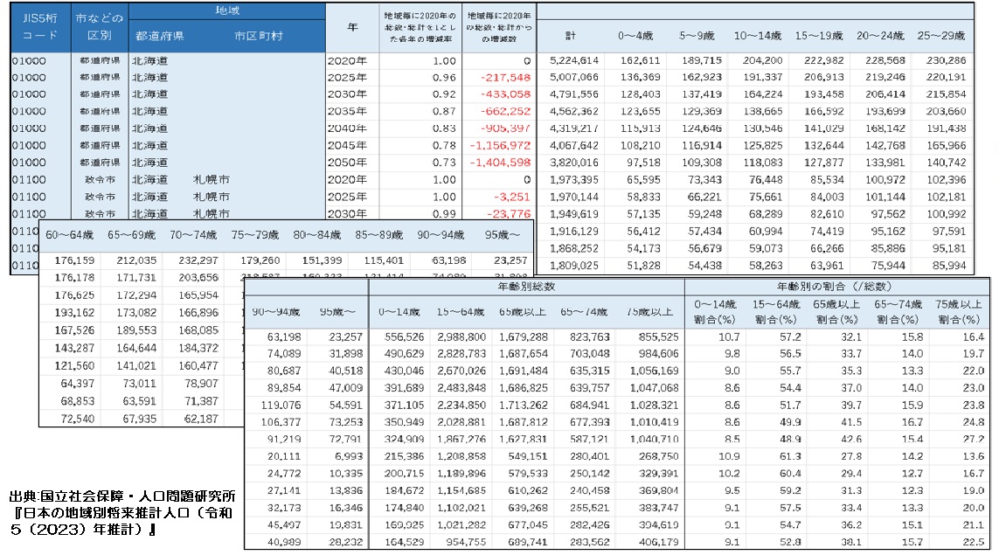This screenshot has height=555, width=999.
Task: Select the "市などの区別" header cell
Action: [x=99, y=27]
